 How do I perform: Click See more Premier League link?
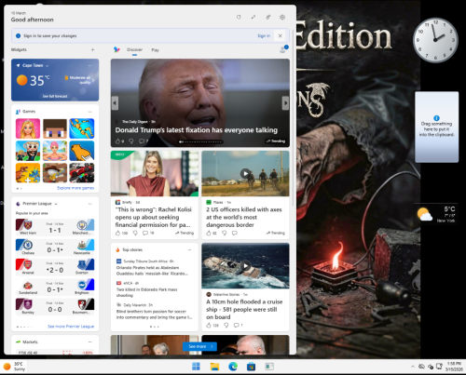pyautogui.click(x=71, y=327)
